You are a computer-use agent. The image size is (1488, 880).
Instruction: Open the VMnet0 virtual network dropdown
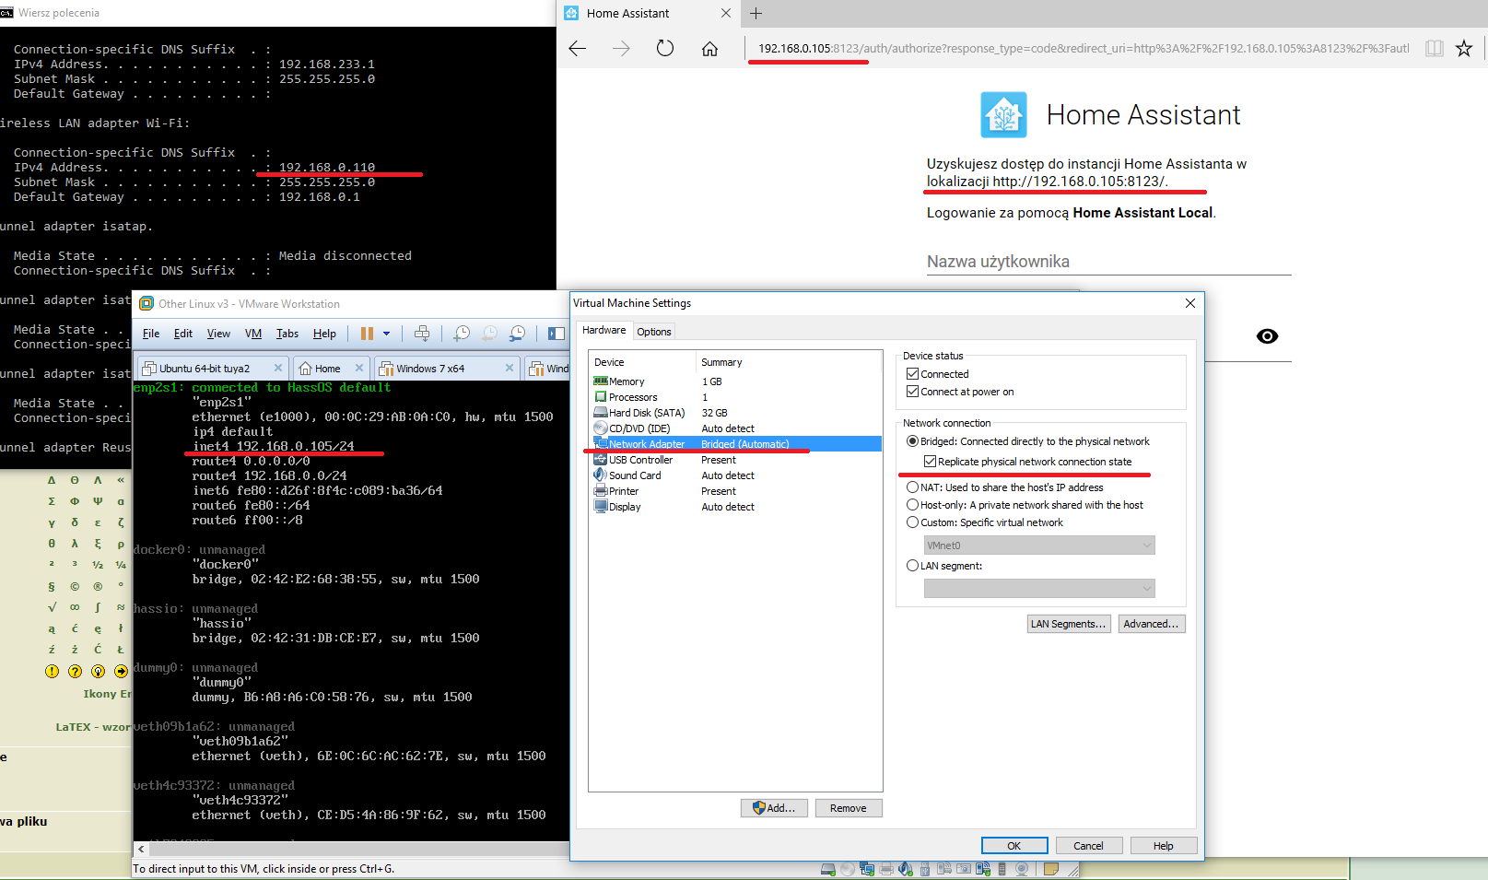click(x=1039, y=546)
